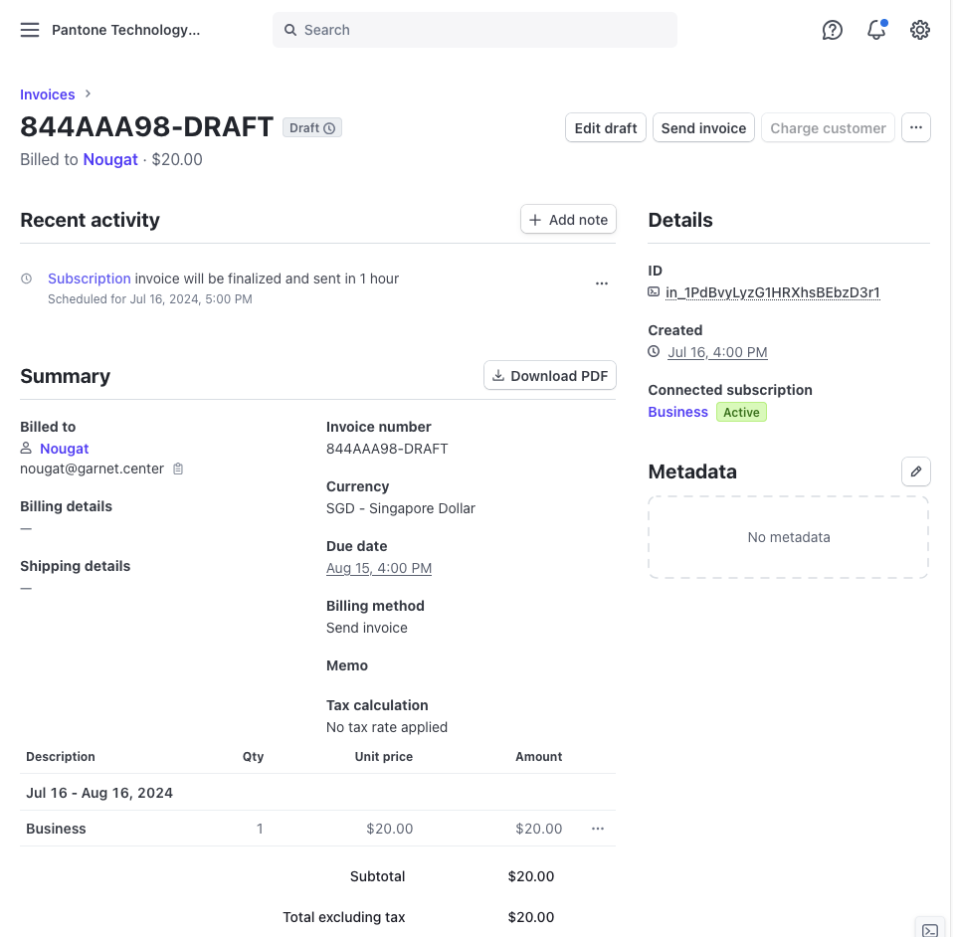Click the Send invoice button
Image resolution: width=953 pixels, height=937 pixels.
tap(703, 127)
